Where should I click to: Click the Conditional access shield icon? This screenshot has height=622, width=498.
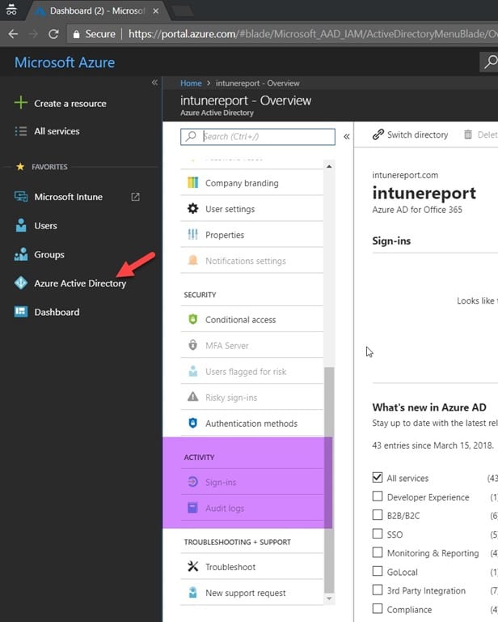(x=192, y=320)
